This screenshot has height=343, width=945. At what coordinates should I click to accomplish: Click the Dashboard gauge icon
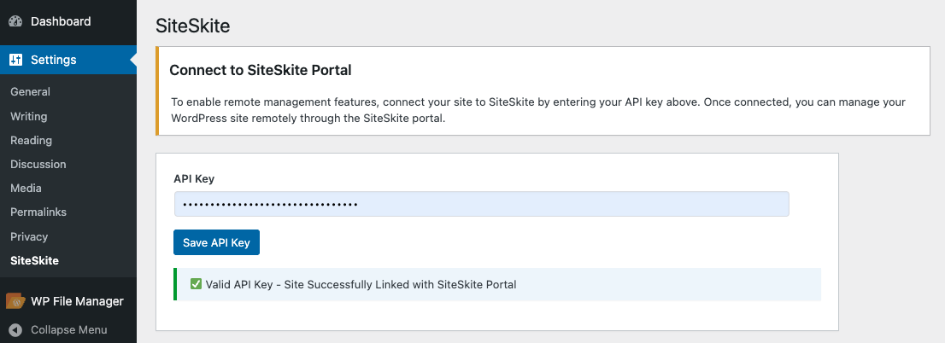tap(15, 21)
